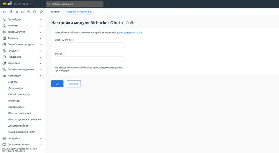Image resolution: width=279 pixels, height=153 pixels.
Task: Expand the Маркетинг section chevron
Action: pyautogui.click(x=40, y=63)
